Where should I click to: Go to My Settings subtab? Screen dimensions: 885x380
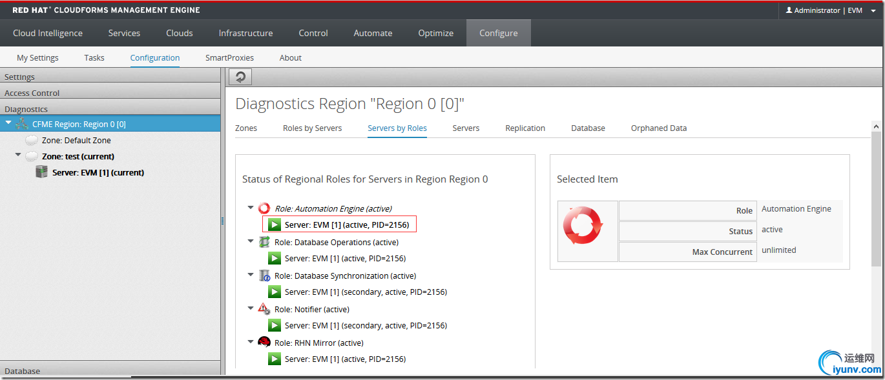37,57
